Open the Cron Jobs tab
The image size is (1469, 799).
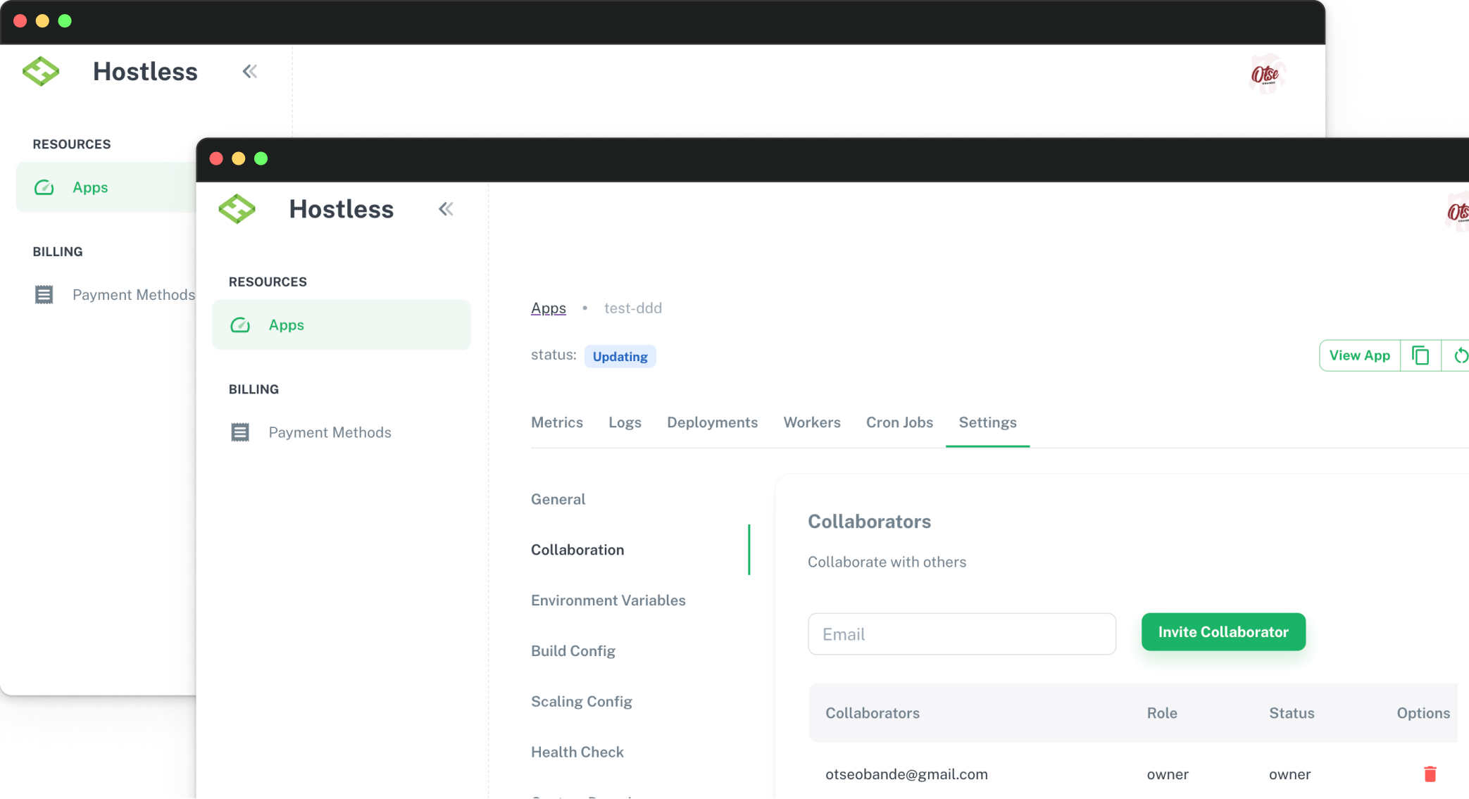[x=899, y=422]
